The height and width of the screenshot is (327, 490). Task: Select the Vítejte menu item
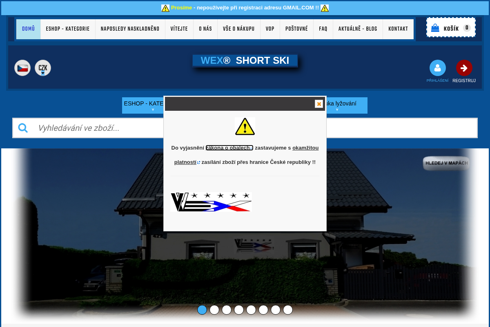click(x=179, y=29)
